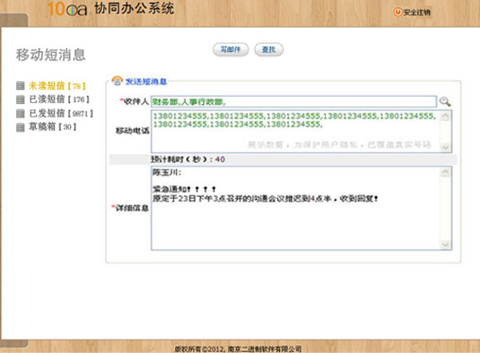The height and width of the screenshot is (353, 480).
Task: Click the power icon beside 安全注销
Action: pos(397,13)
